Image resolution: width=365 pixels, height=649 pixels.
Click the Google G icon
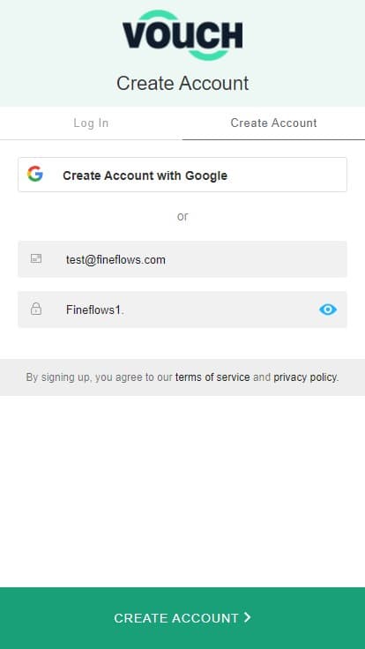35,175
